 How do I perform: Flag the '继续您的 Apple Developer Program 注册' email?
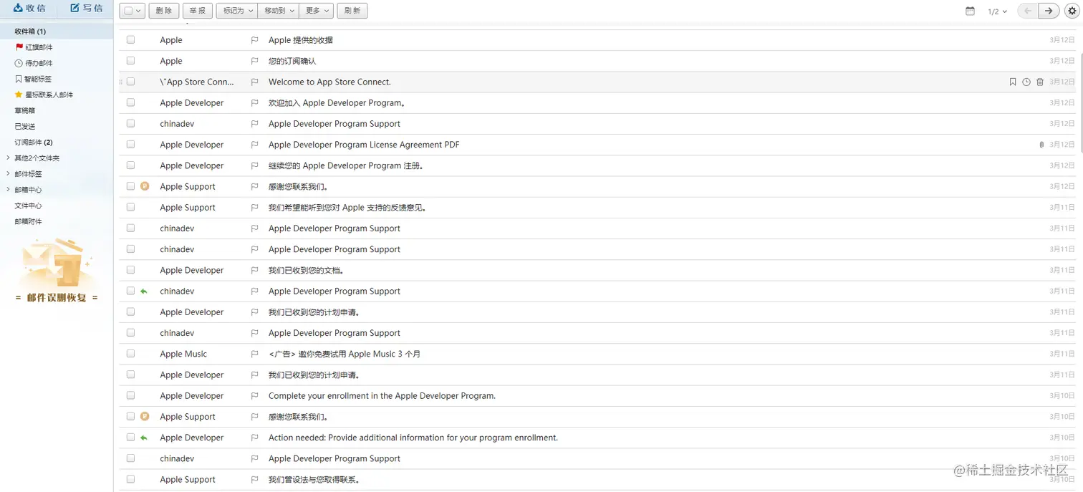(254, 166)
